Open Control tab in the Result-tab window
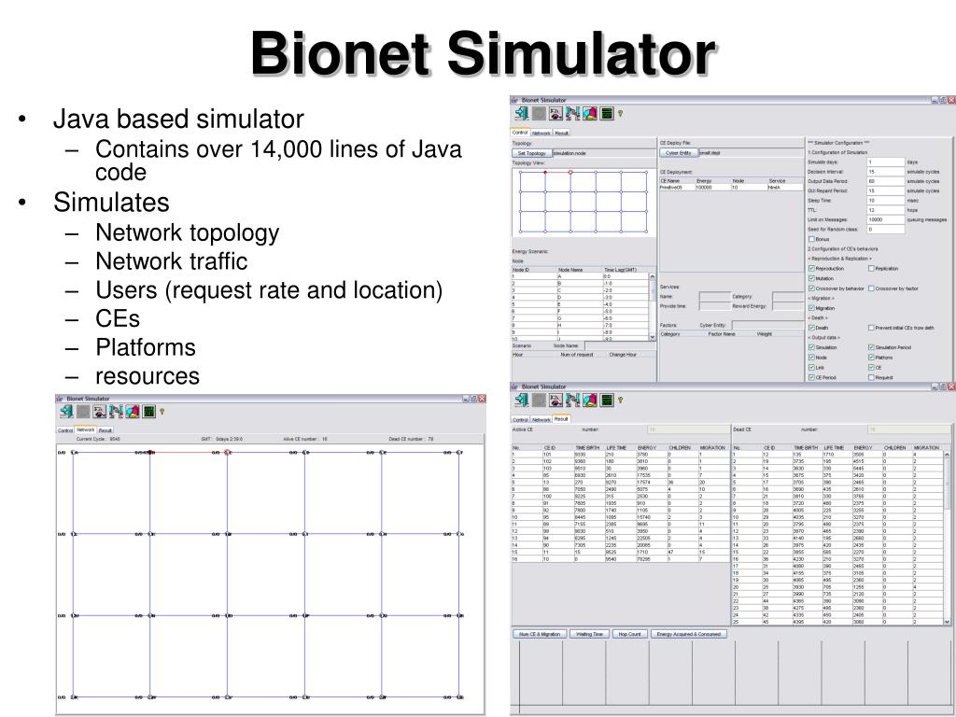 (520, 419)
